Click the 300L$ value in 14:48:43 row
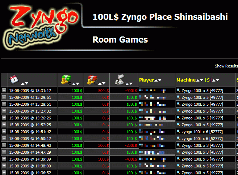Viewport: 238px width, 175px height. pyautogui.click(x=104, y=145)
